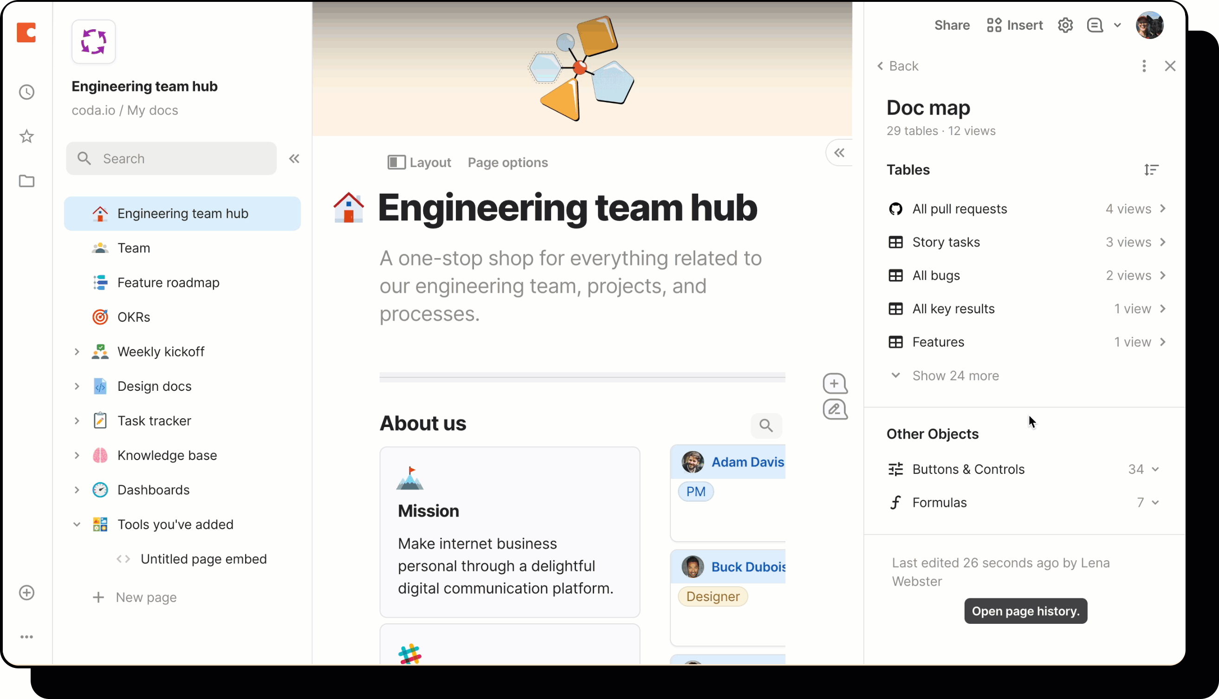Go Back in the Doc map panel
This screenshot has width=1219, height=699.
pos(897,66)
